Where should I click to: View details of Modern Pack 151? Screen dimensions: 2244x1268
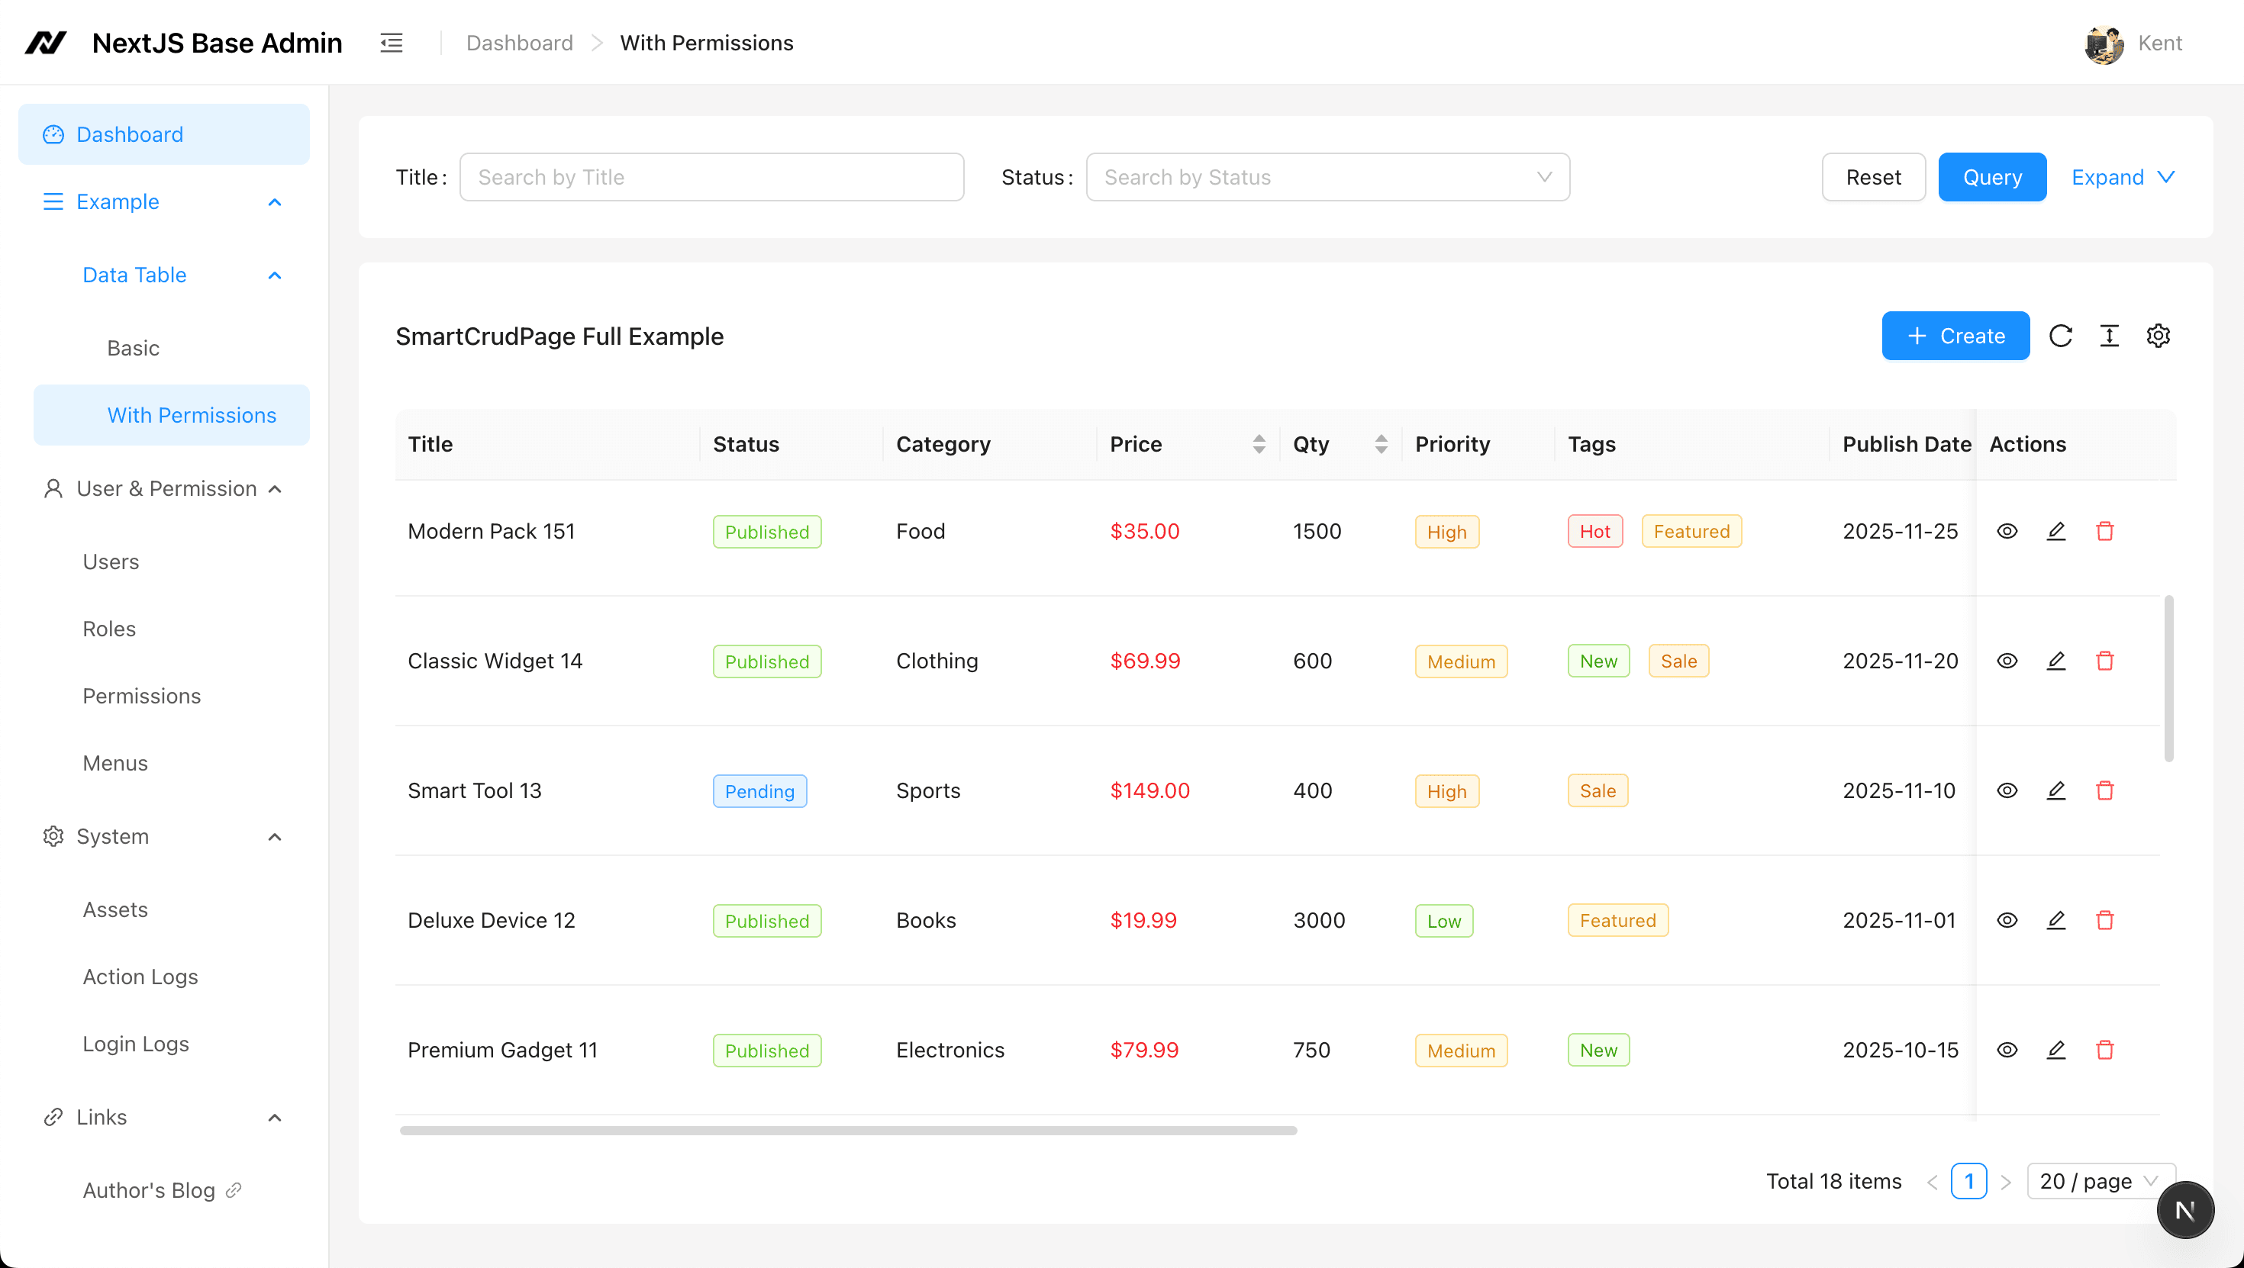pos(2007,530)
